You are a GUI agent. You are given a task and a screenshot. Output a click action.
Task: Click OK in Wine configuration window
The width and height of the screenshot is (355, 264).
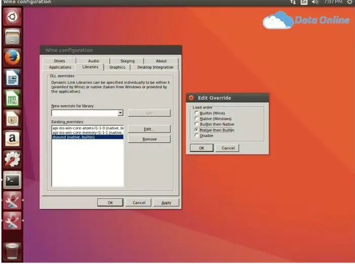click(x=110, y=203)
